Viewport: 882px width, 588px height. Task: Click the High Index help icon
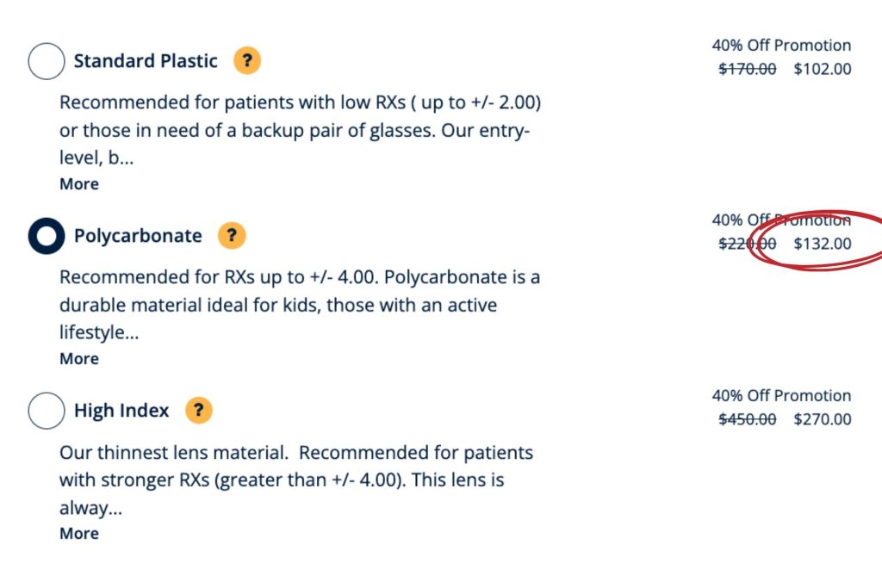click(198, 411)
